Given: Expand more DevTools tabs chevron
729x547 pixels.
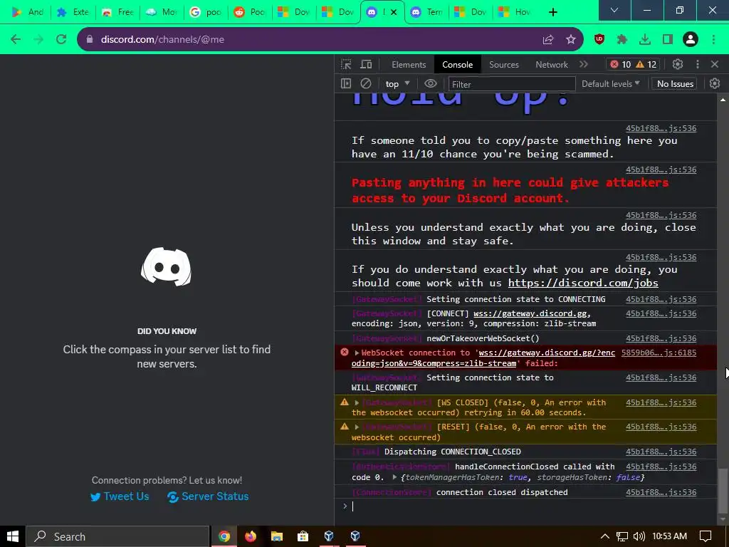Looking at the screenshot, I should [584, 64].
